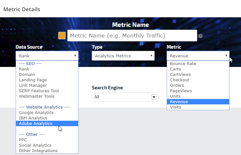Image resolution: width=241 pixels, height=155 pixels.
Task: Select Other Integrations option
Action: pos(38,151)
